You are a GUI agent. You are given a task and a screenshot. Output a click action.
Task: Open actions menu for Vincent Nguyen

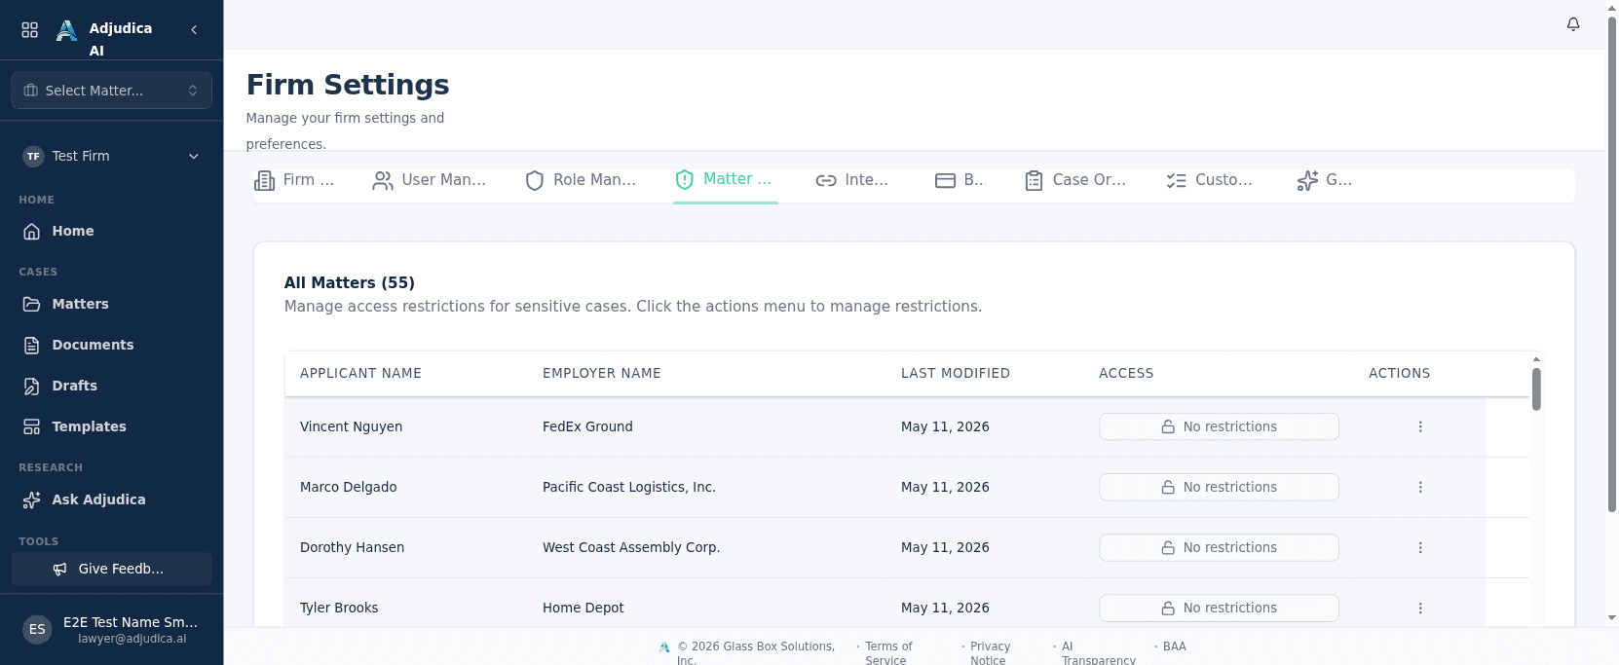coord(1420,426)
